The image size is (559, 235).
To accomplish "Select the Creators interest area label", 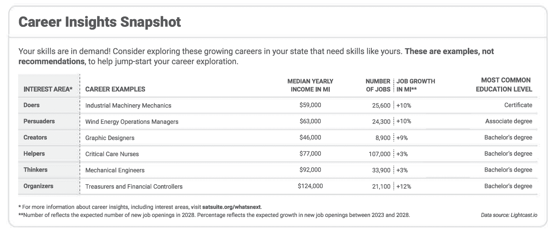I will pos(35,137).
